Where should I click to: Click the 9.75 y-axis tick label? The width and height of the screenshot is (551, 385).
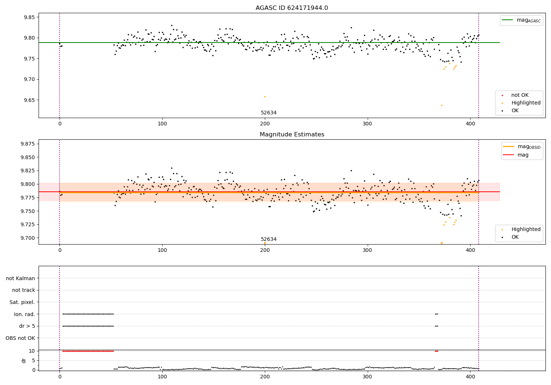pyautogui.click(x=29, y=59)
